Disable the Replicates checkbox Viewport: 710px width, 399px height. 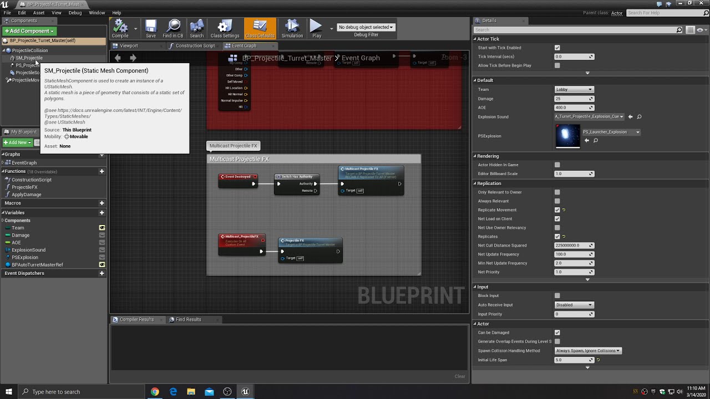[x=557, y=237]
